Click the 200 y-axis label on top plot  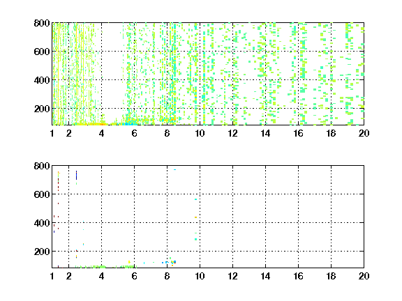pyautogui.click(x=42, y=109)
